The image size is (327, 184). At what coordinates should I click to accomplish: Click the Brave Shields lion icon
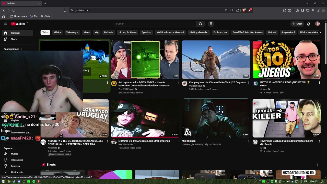pyautogui.click(x=244, y=10)
